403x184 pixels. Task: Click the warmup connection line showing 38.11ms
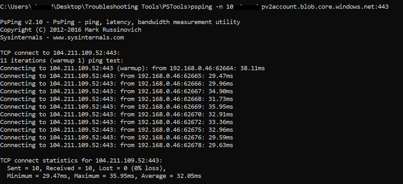(132, 68)
